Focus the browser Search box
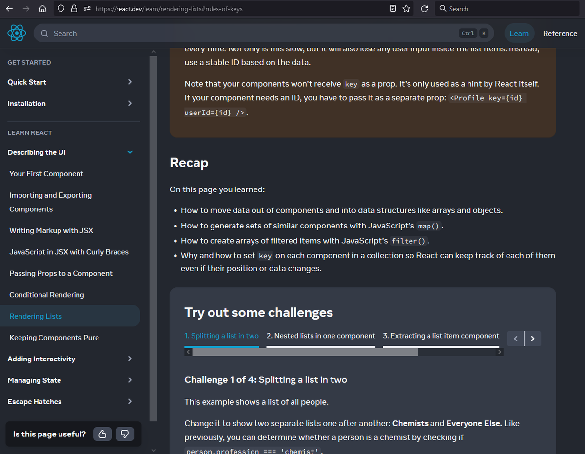Image resolution: width=585 pixels, height=454 pixels. pyautogui.click(x=507, y=9)
